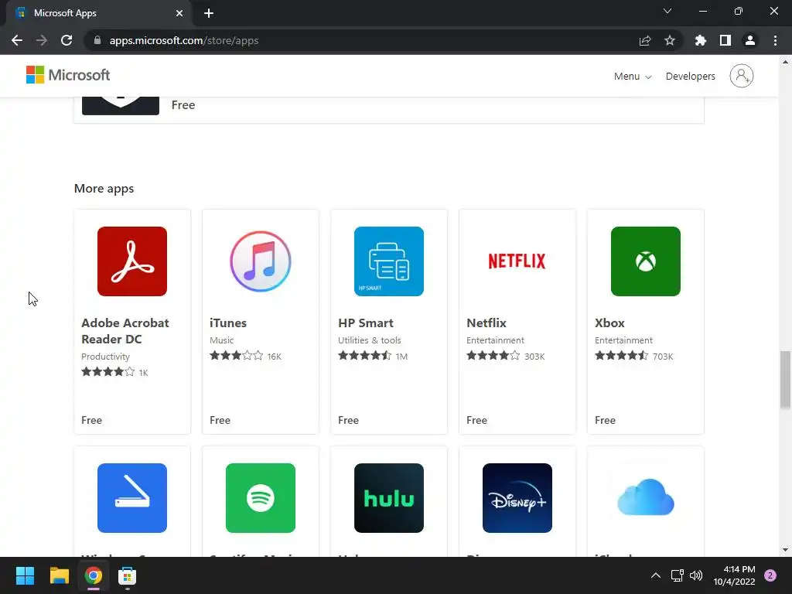Screen dimensions: 792x594
Task: Launch File Explorer from the taskbar
Action: coord(59,575)
